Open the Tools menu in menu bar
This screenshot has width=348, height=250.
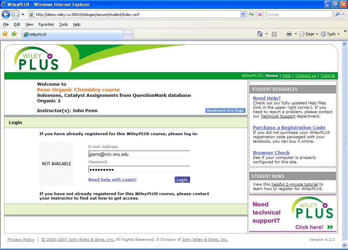click(x=64, y=24)
